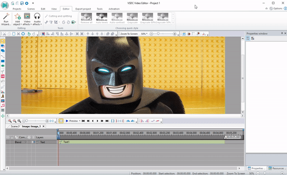
Task: Click the Preview play button
Action: point(72,121)
